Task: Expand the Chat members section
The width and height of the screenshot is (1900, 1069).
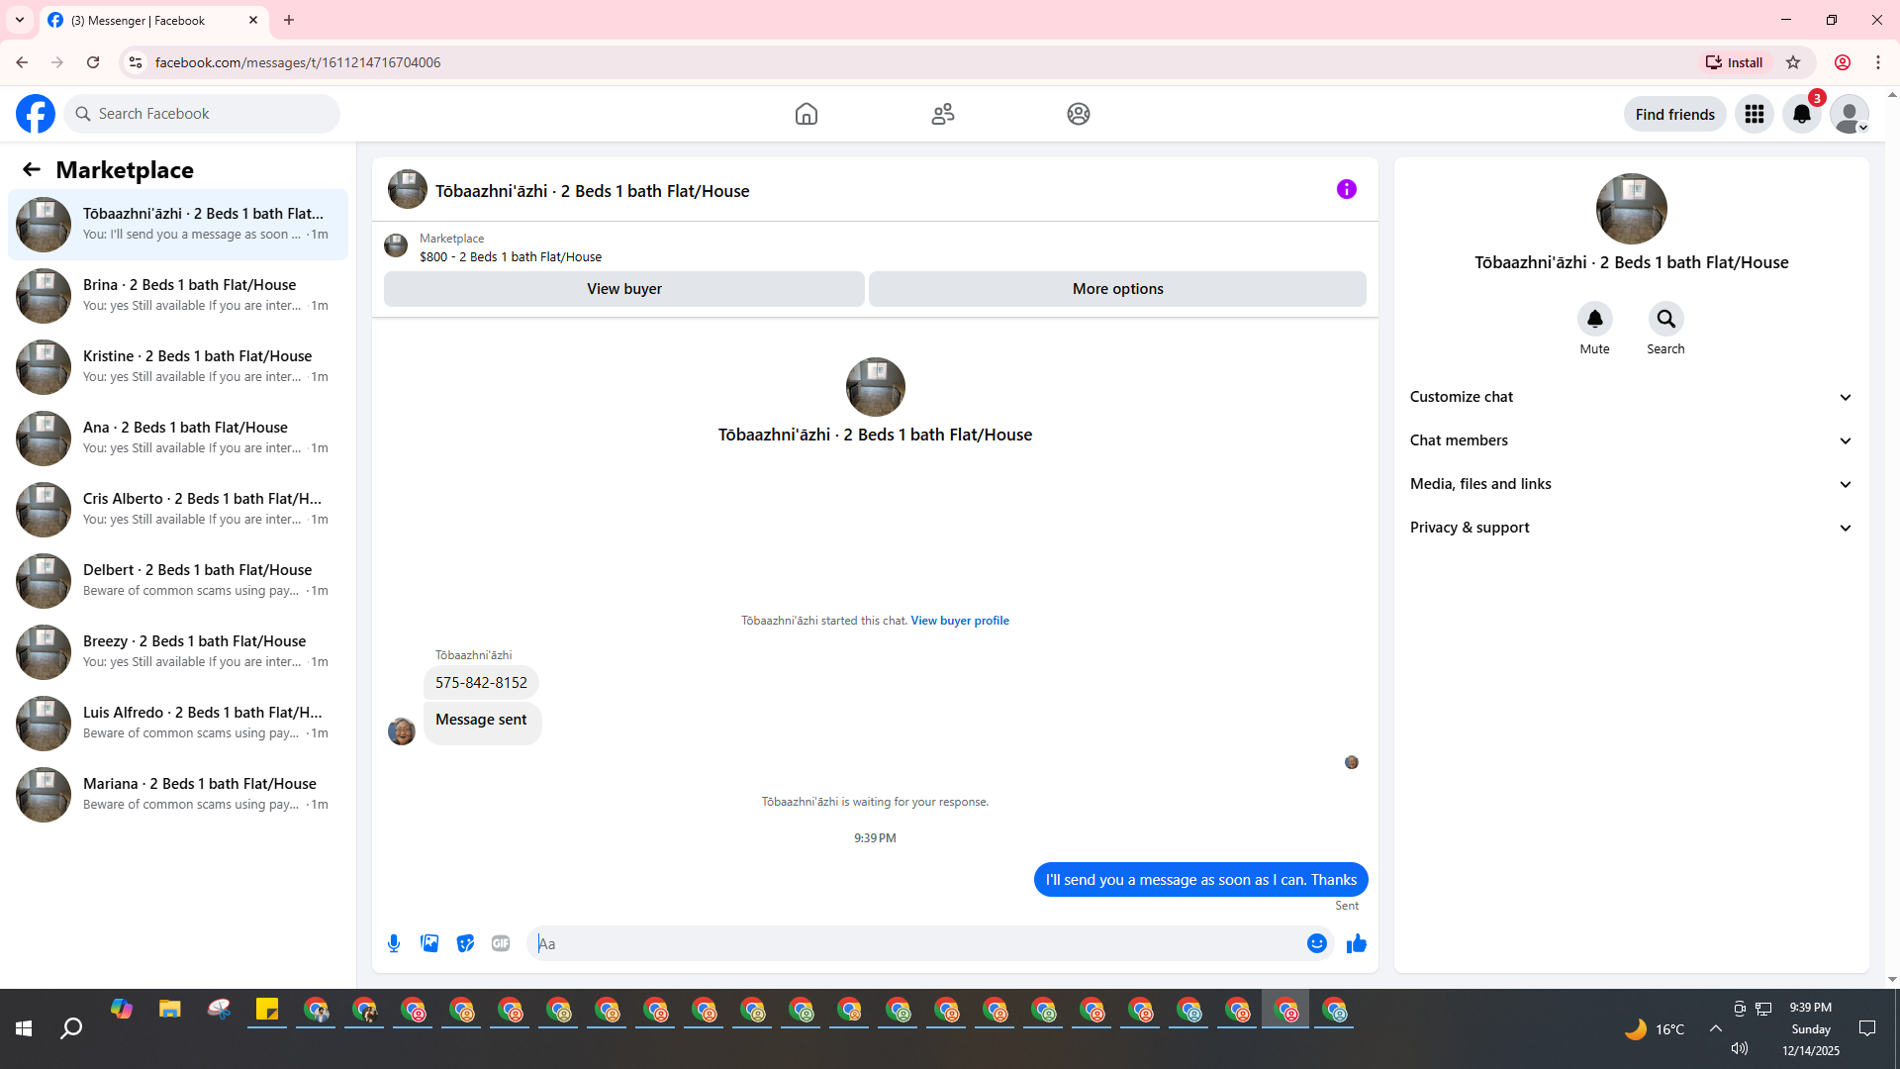Action: point(1631,440)
